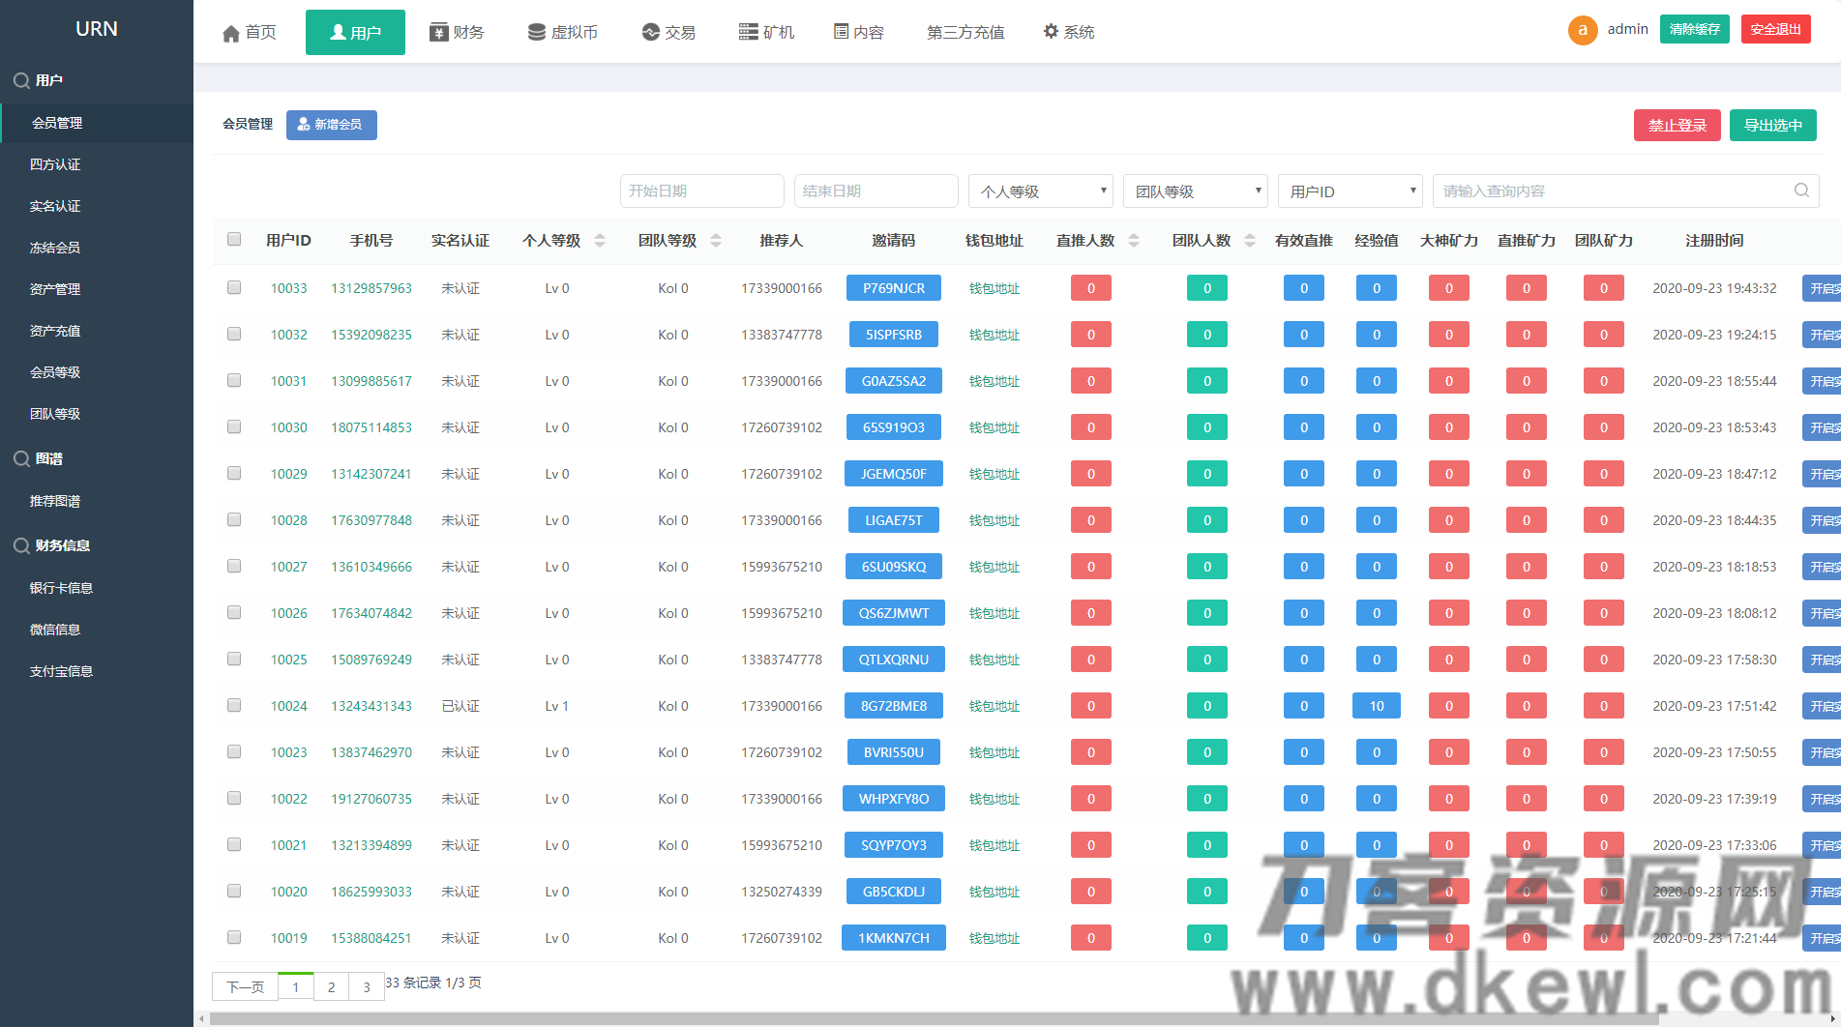Open the 财务 top menu
This screenshot has height=1027, width=1841.
coord(457,32)
